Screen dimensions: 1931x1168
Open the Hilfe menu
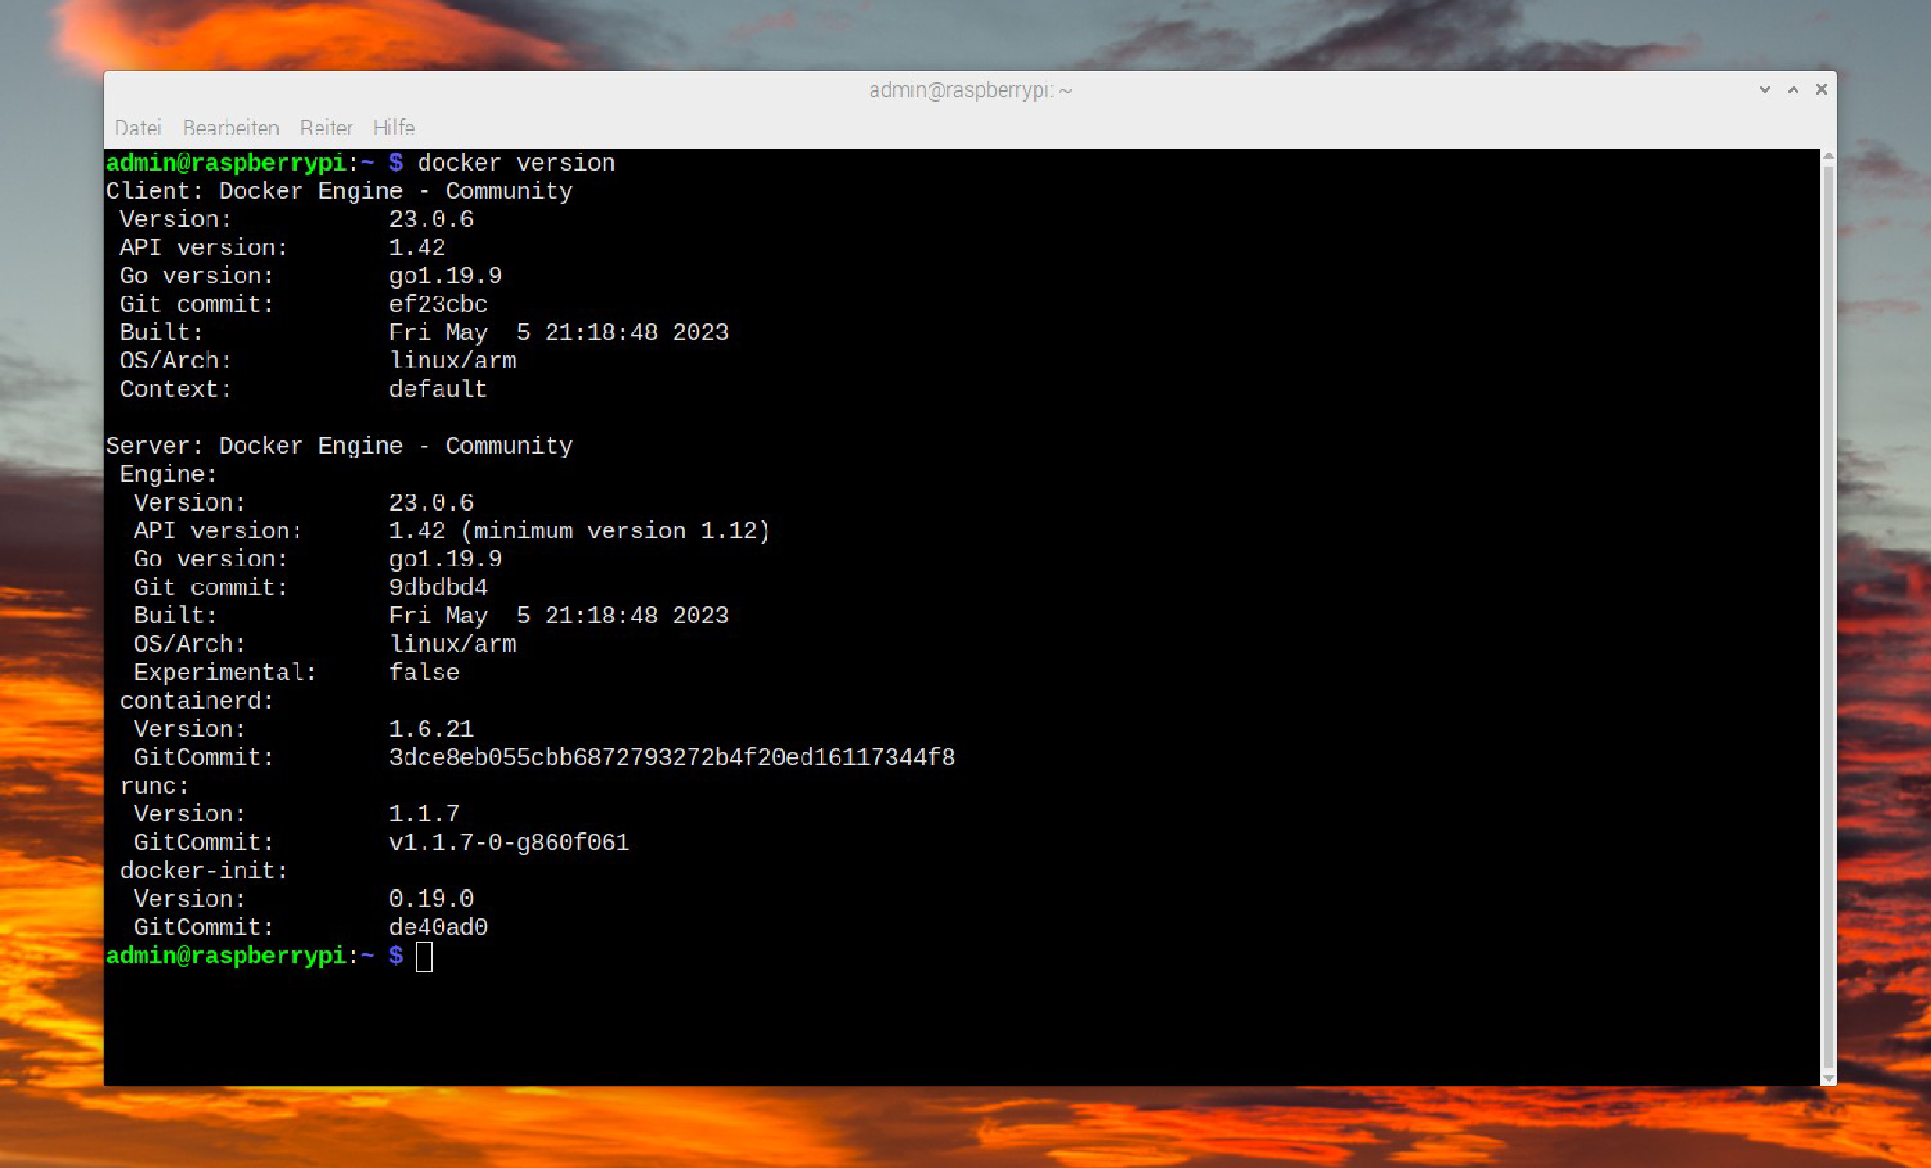393,128
